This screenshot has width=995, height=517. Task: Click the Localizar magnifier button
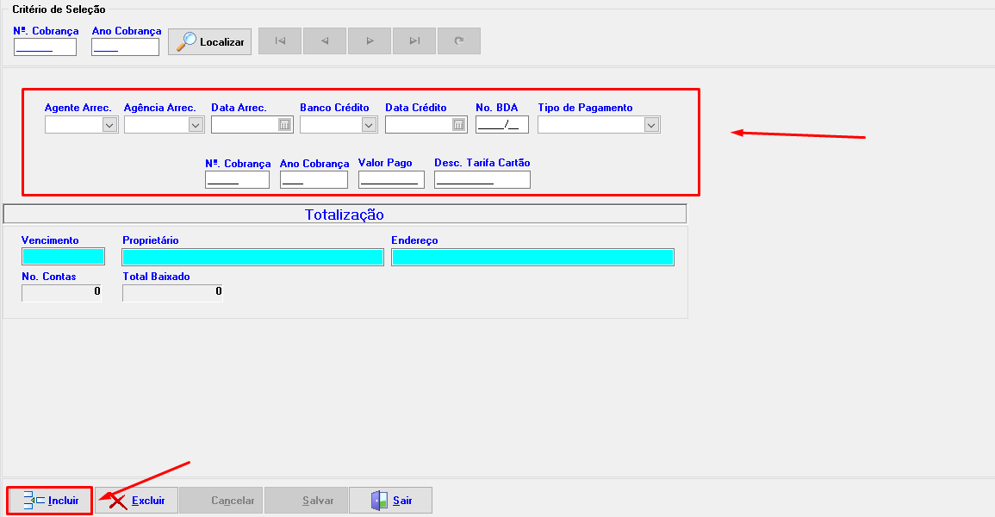(x=209, y=41)
